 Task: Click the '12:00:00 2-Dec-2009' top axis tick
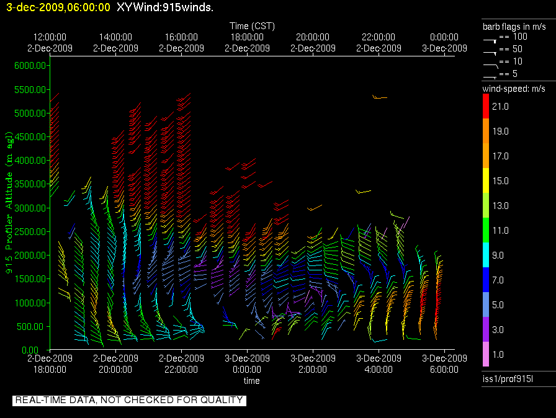point(50,43)
